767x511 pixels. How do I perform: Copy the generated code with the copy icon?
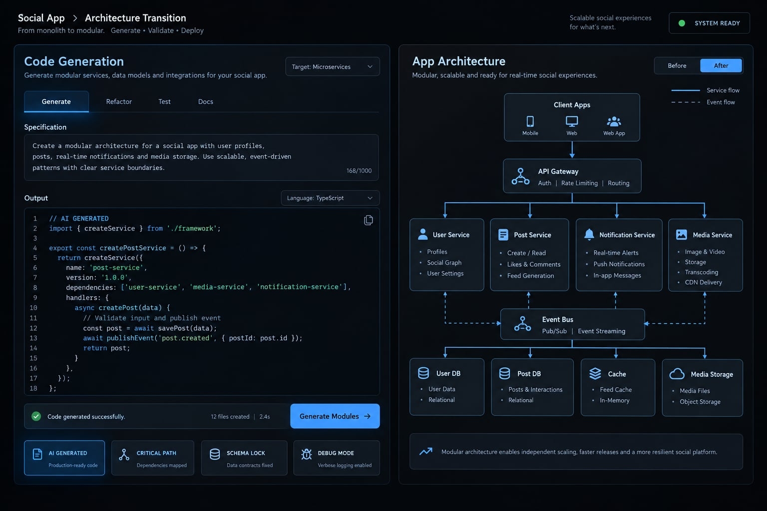click(369, 220)
